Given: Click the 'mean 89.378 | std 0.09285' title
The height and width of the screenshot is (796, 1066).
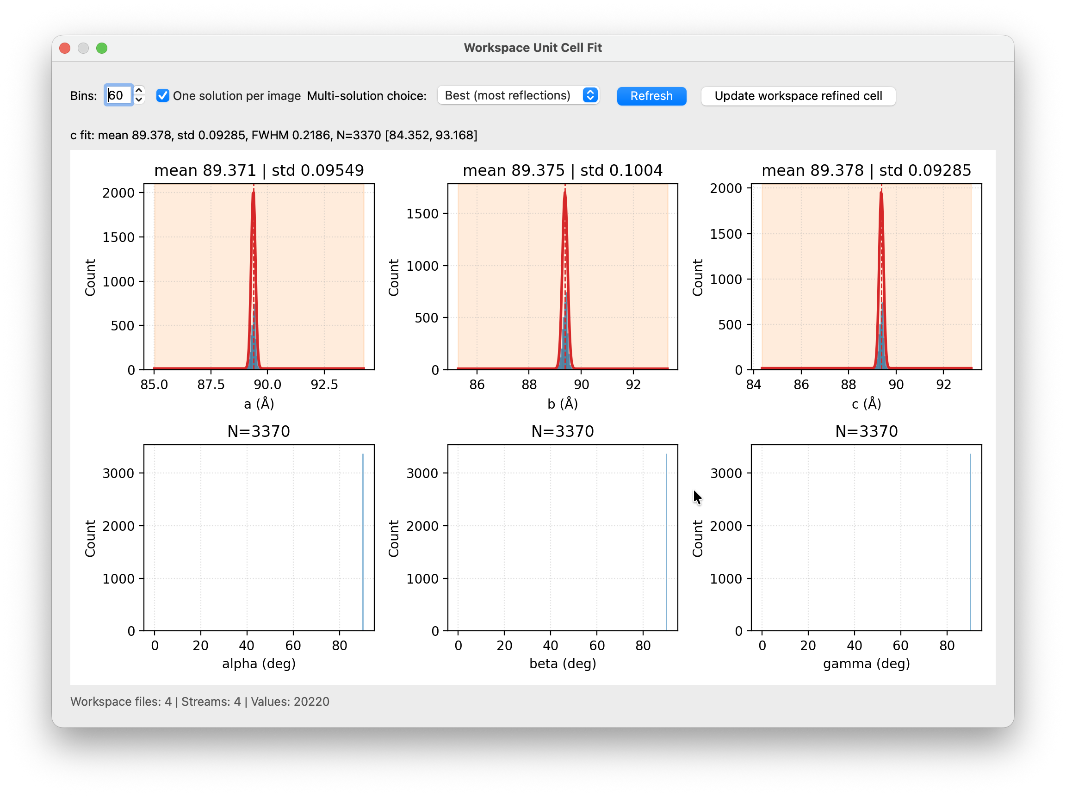Looking at the screenshot, I should [x=866, y=171].
